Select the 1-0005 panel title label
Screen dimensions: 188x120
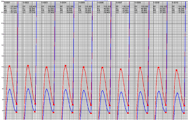[x=81, y=2]
